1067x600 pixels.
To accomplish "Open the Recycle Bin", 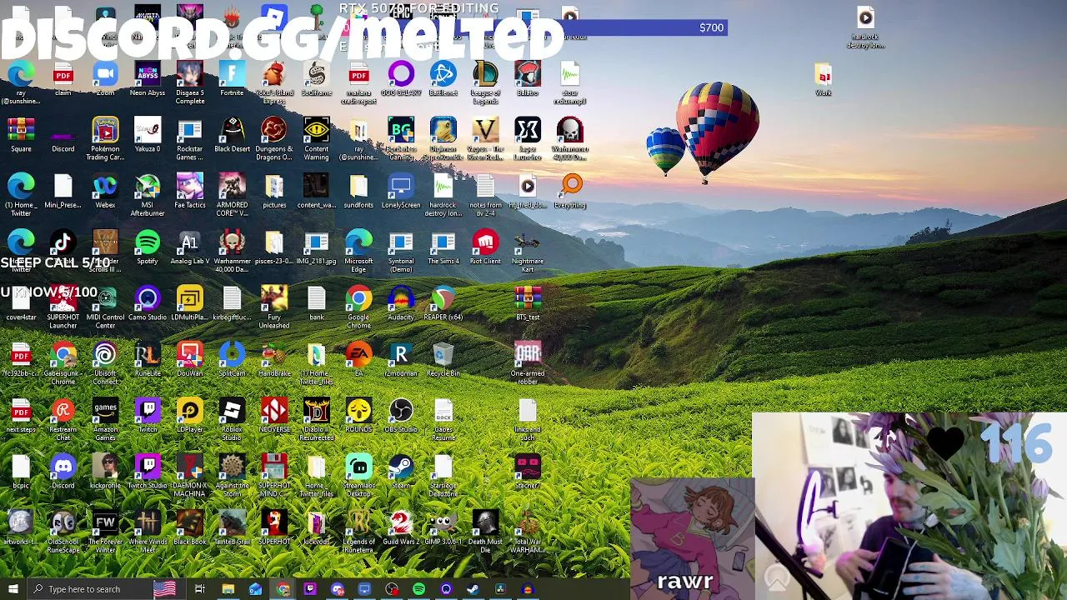I will click(x=443, y=358).
